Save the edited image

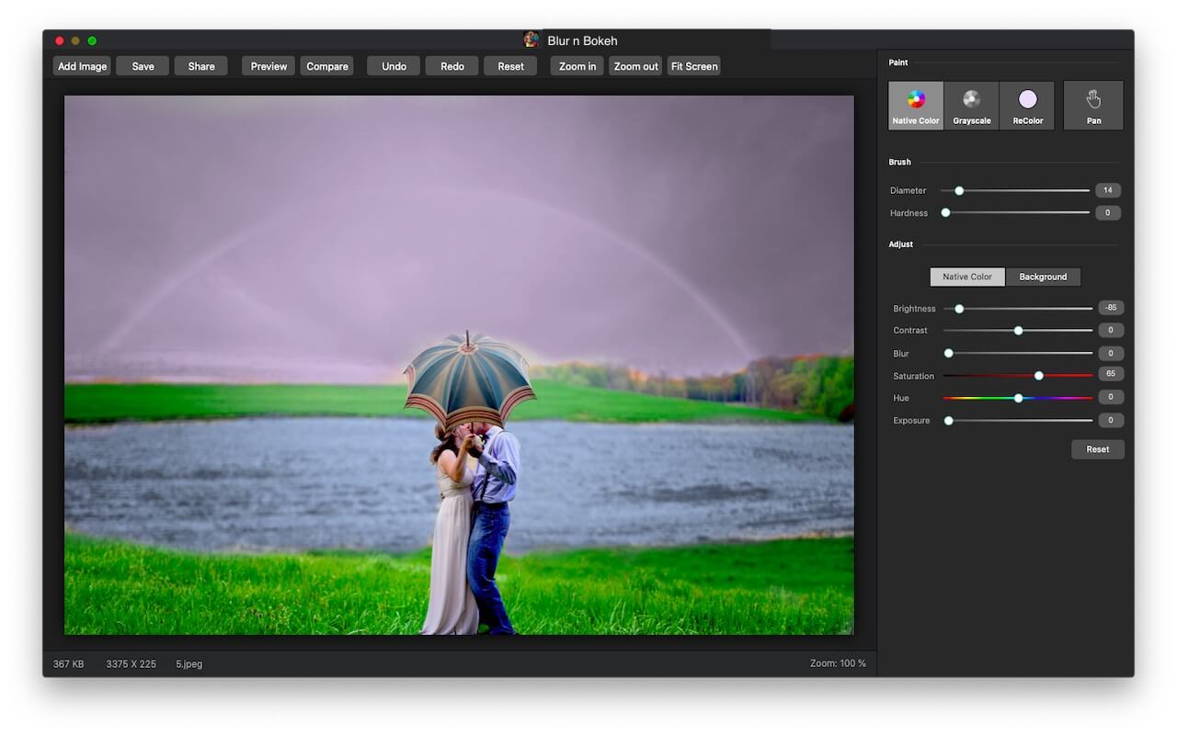[x=143, y=66]
